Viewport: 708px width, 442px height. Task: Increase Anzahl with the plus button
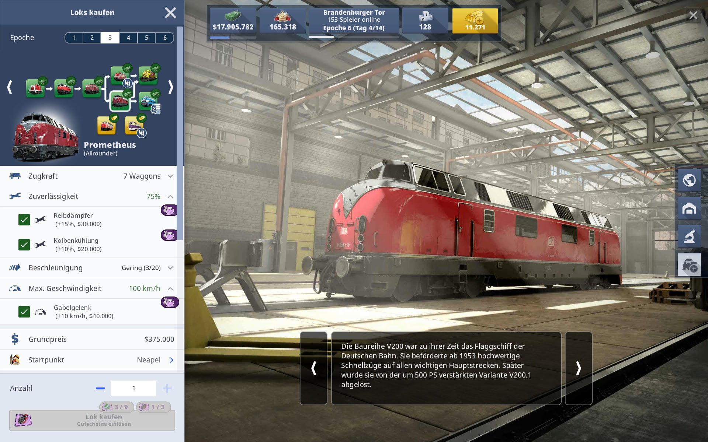pos(167,388)
